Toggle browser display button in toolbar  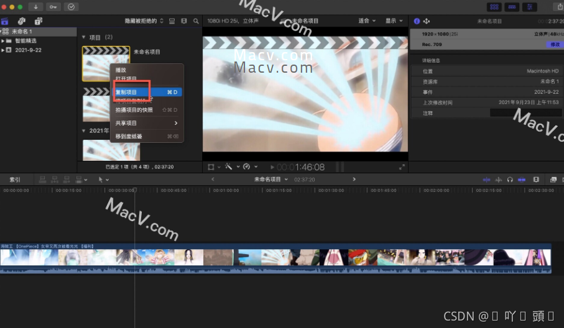click(494, 7)
